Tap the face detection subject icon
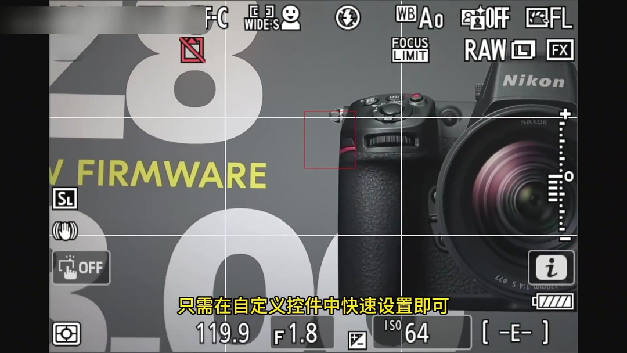The height and width of the screenshot is (353, 627). coord(291,17)
